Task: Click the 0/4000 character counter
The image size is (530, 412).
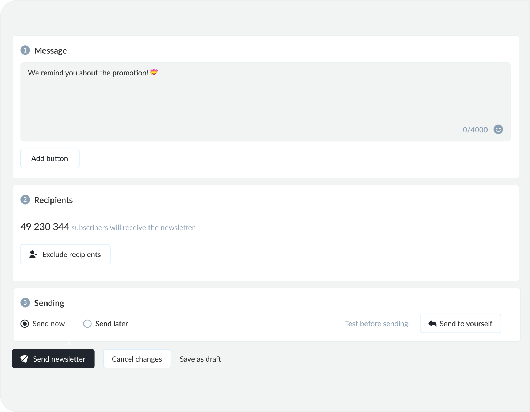Action: click(475, 130)
